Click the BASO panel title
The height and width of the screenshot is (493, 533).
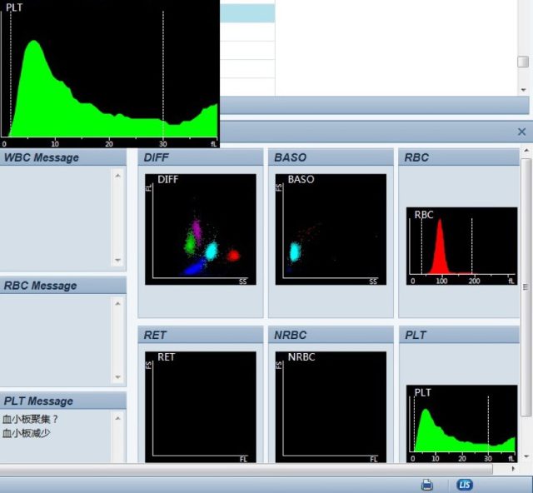pos(291,157)
